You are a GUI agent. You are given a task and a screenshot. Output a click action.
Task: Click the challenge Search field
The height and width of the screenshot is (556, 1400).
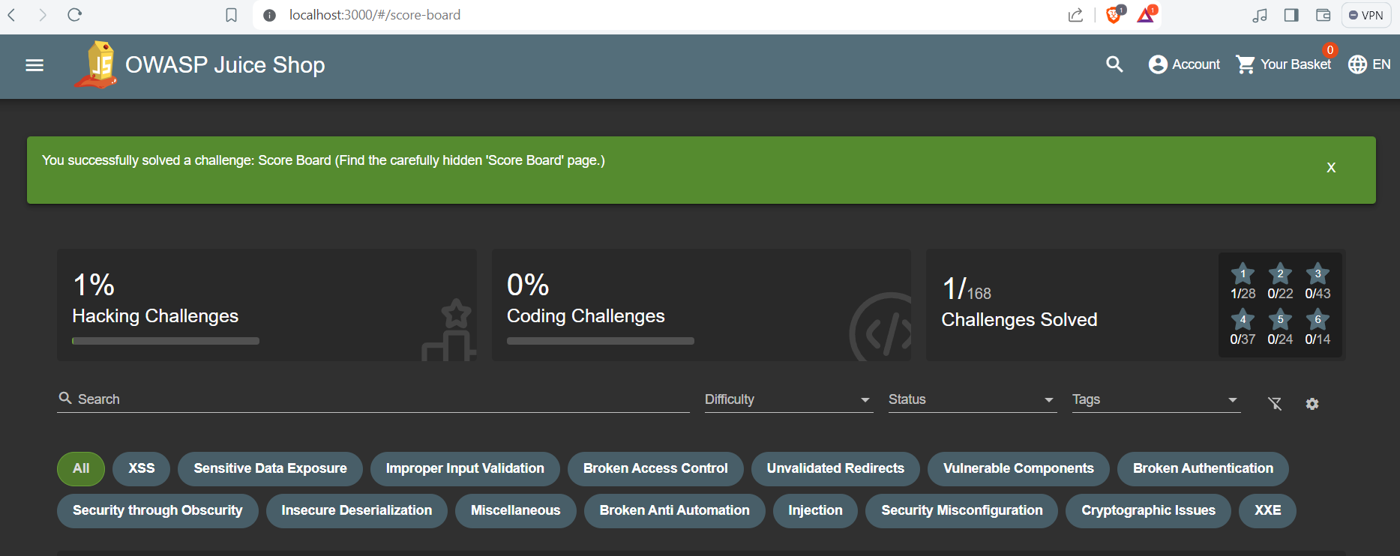375,399
